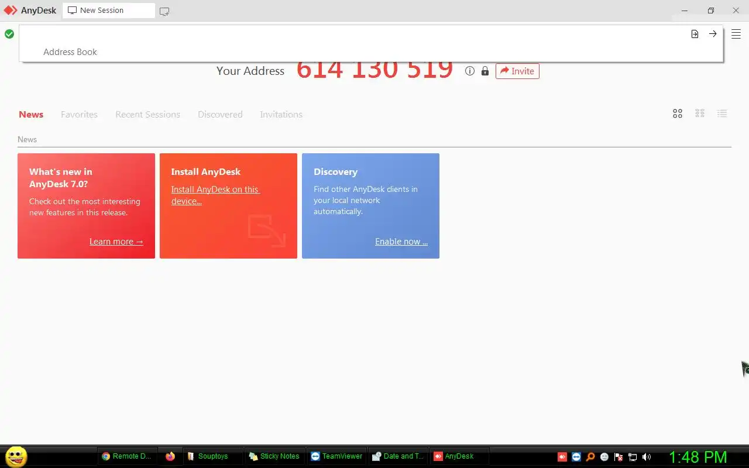Click the AnyDesk taskbar item
Screen dimensions: 749x468
tap(460, 456)
